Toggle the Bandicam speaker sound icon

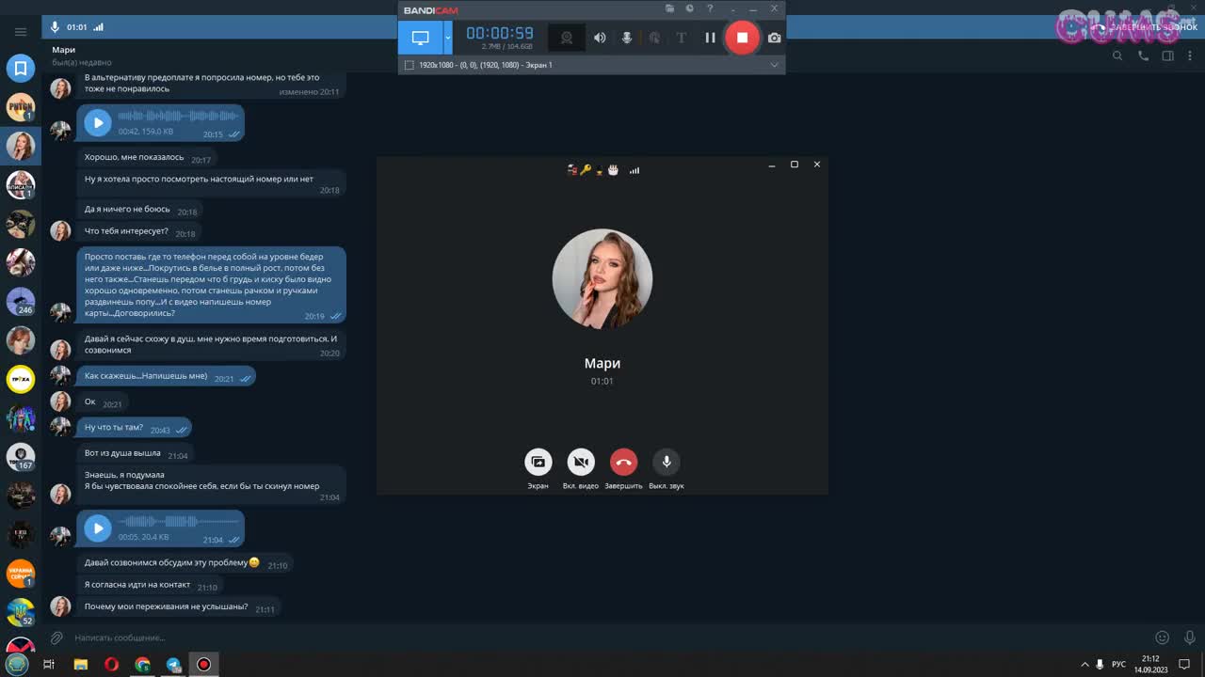coord(600,38)
